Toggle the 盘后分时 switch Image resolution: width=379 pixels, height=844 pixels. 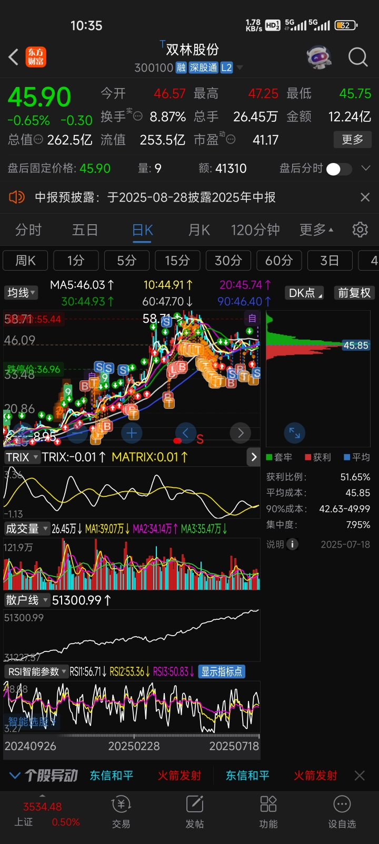339,169
